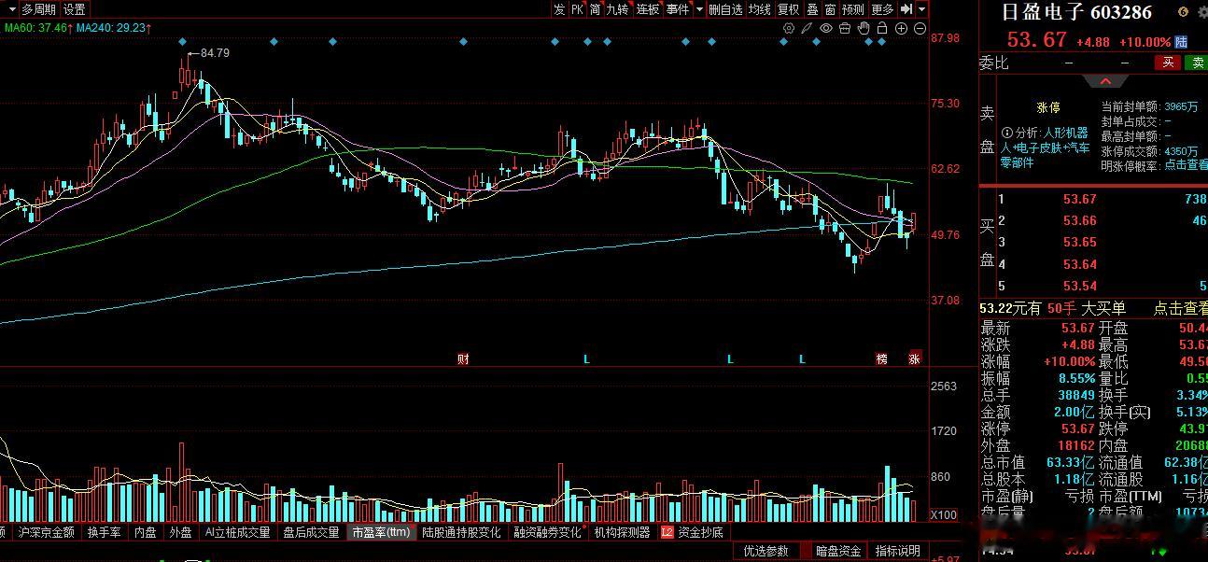Click the 暗盘资金 button
The height and width of the screenshot is (562, 1208).
tap(837, 551)
